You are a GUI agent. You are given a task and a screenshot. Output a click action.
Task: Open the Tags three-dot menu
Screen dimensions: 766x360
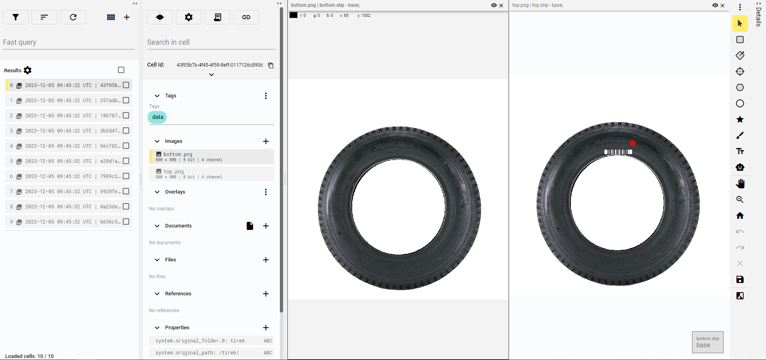click(x=266, y=96)
